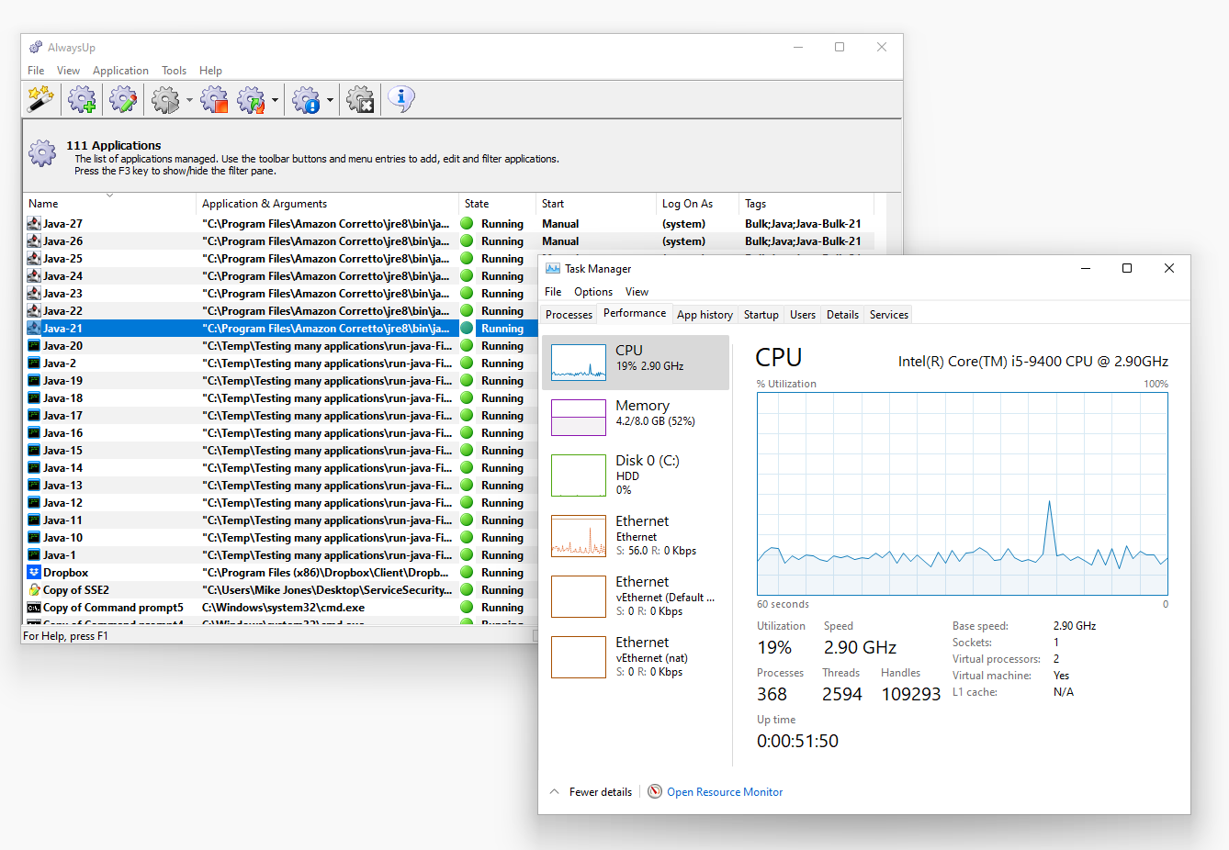
Task: Click the Java-23 application path cell
Action: coord(326,294)
